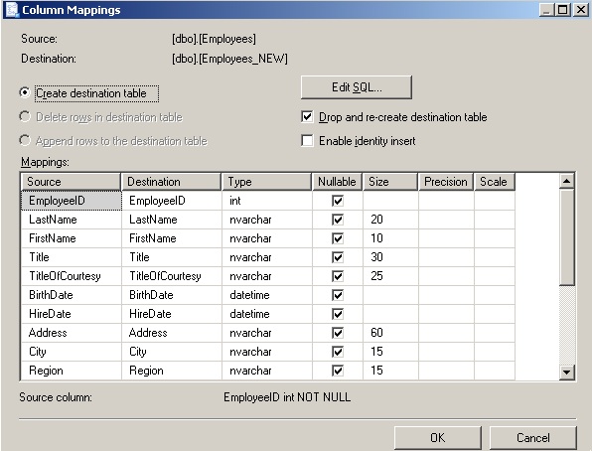
Task: Toggle Nullable checkbox for BirthDate row
Action: coord(338,295)
